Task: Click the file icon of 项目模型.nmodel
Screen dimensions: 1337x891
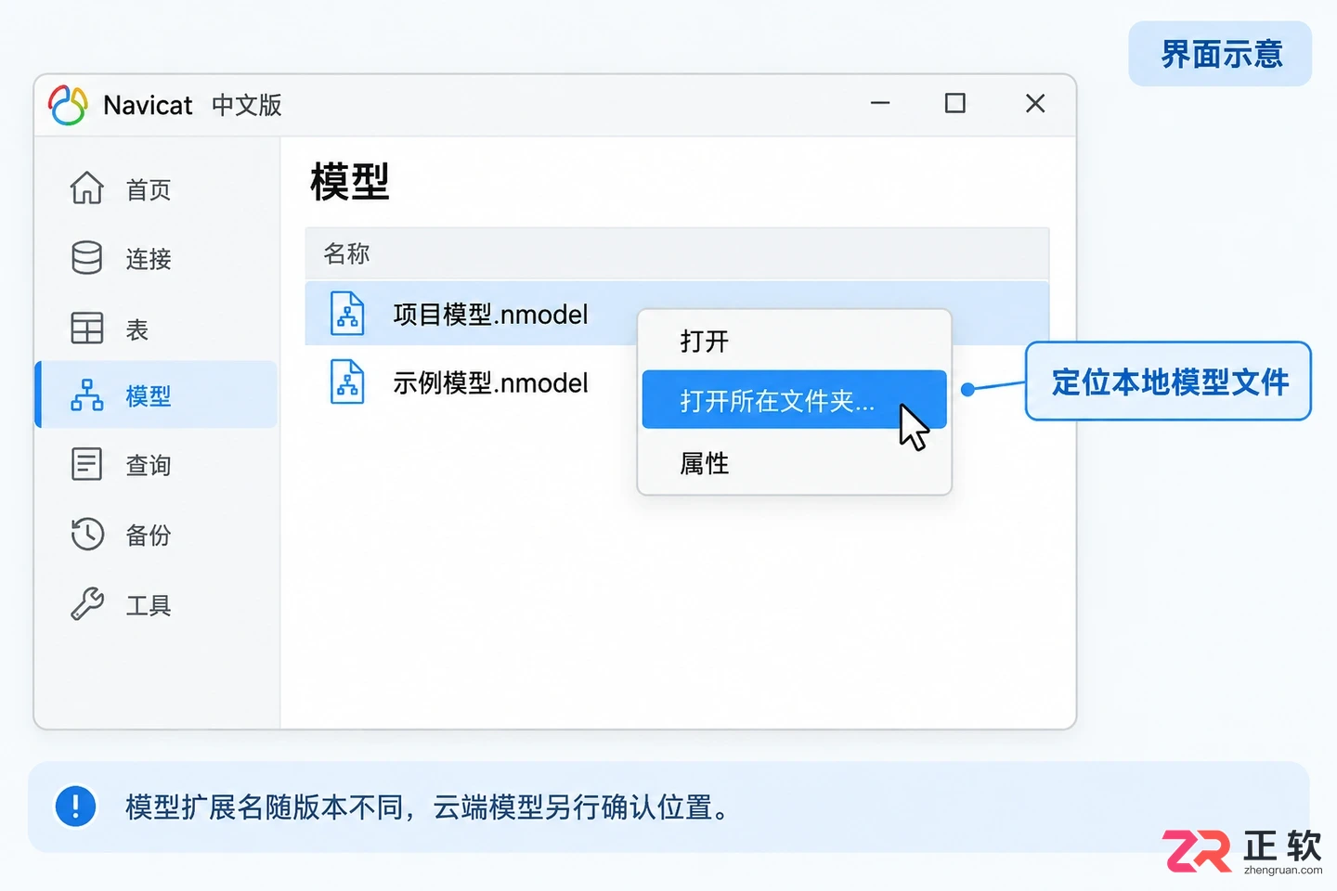Action: tap(347, 314)
